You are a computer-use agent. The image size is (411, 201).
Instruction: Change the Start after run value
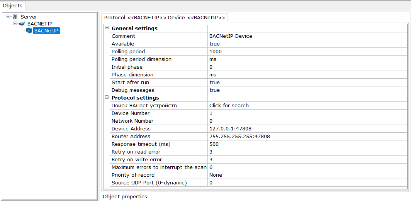point(307,83)
